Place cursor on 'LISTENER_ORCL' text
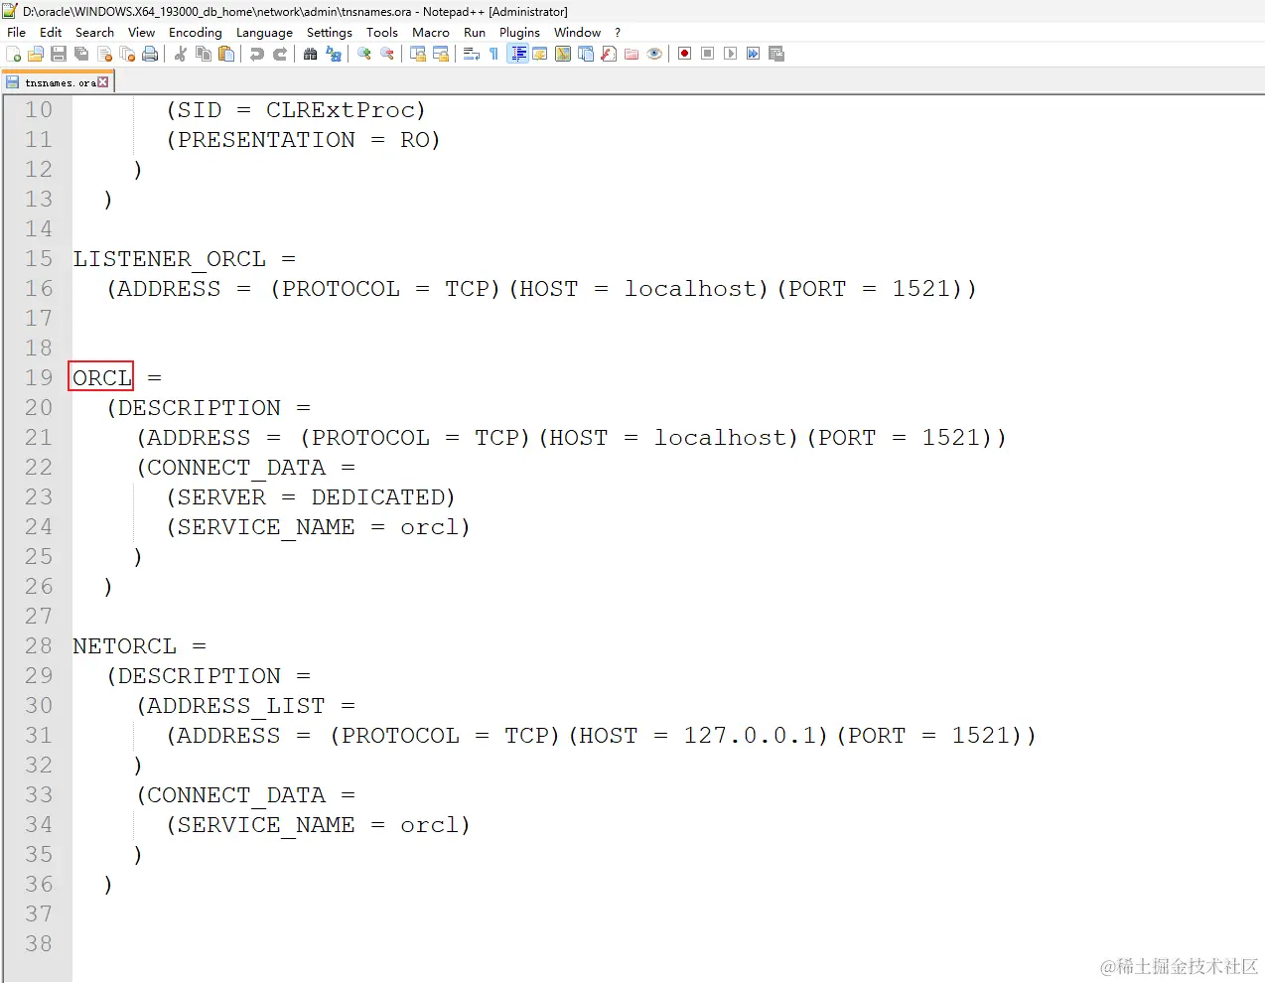The image size is (1265, 983). coord(170,259)
